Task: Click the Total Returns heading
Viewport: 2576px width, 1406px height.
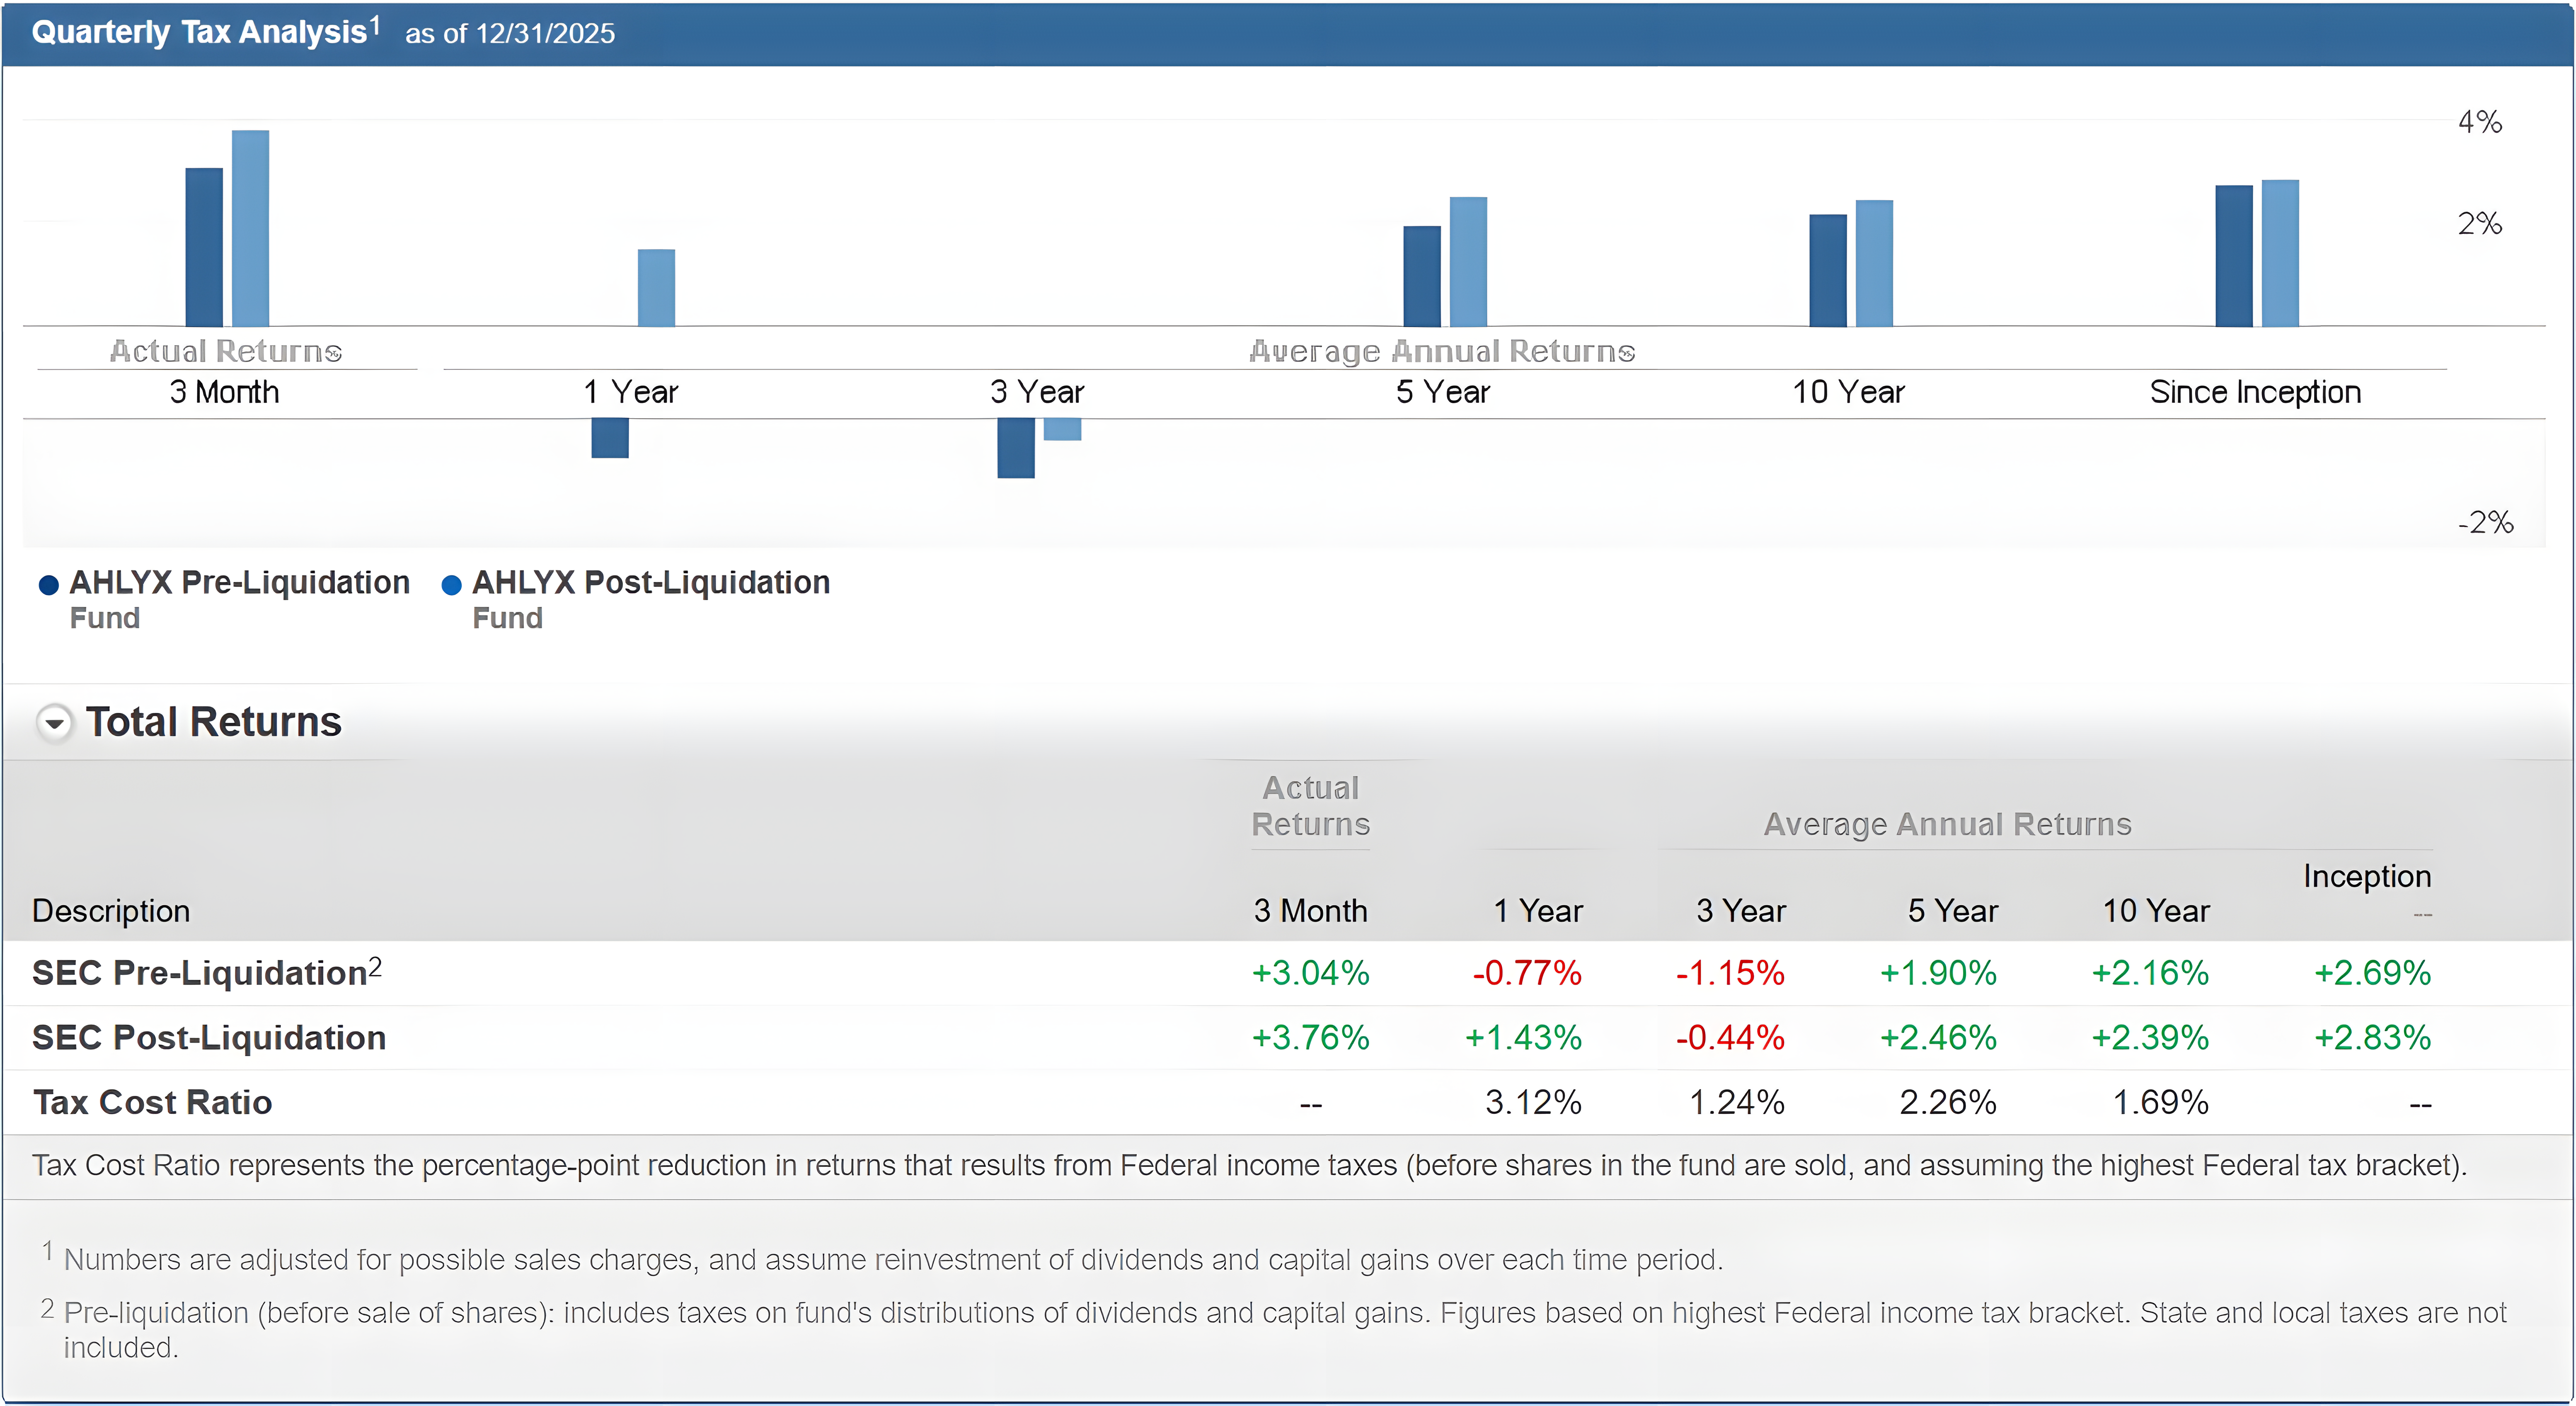Action: tap(213, 722)
